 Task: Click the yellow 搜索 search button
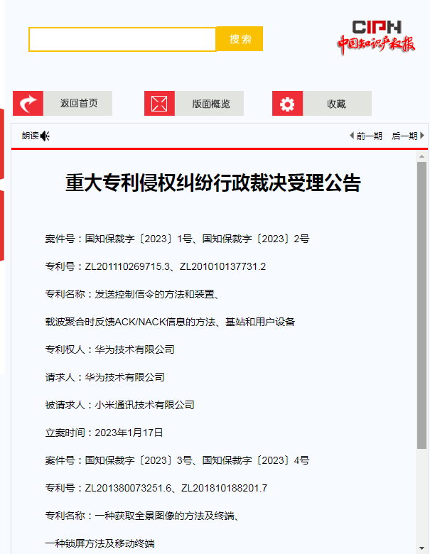pyautogui.click(x=240, y=39)
